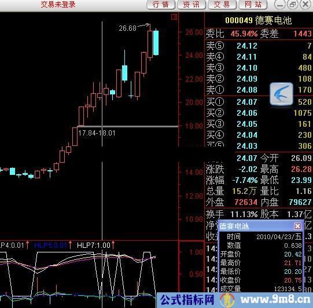
Task: Click 开盘价 value 20.42 in popup
Action: (x=293, y=254)
